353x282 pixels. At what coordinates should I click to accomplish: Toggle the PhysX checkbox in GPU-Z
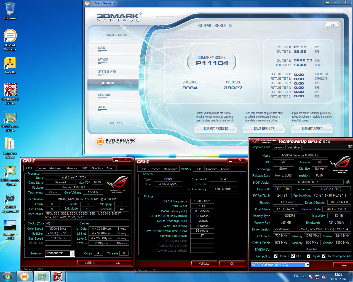pos(309,256)
